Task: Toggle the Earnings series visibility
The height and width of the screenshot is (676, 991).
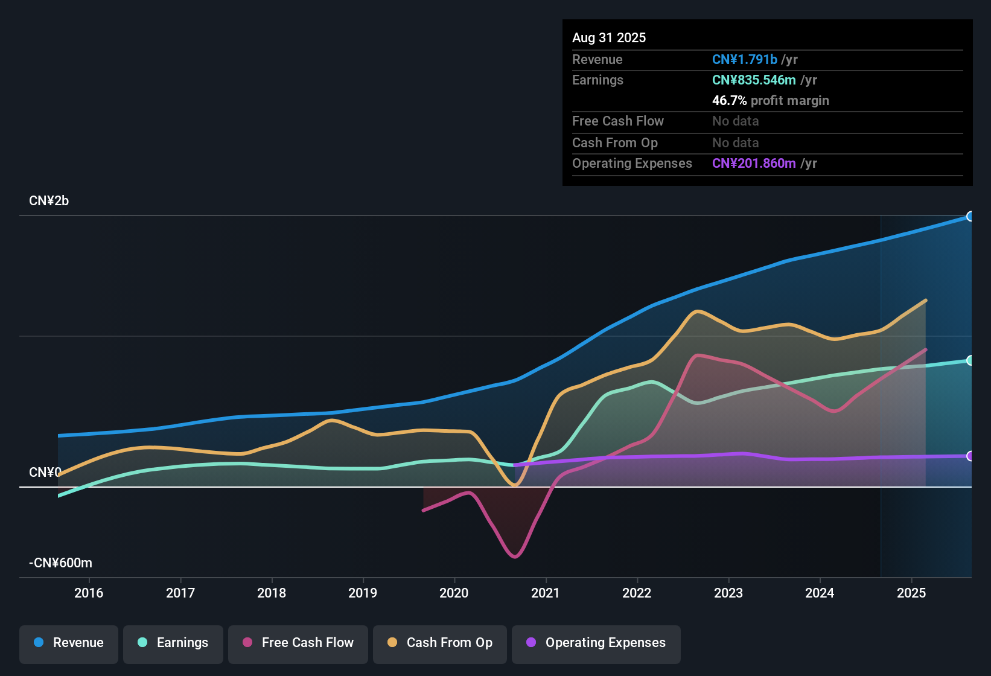Action: (173, 643)
